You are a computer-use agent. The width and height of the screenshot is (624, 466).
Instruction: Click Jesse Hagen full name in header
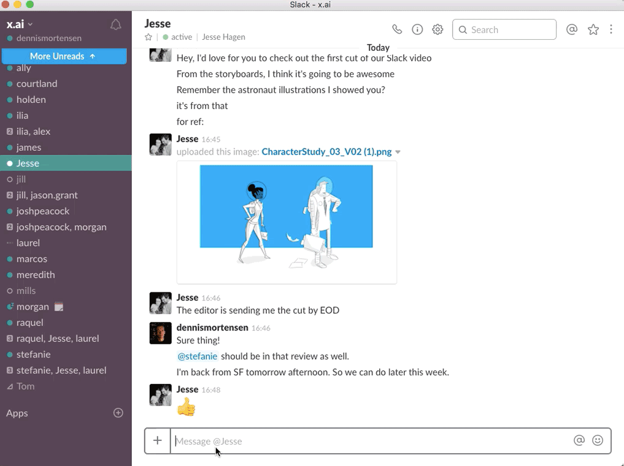tap(224, 37)
